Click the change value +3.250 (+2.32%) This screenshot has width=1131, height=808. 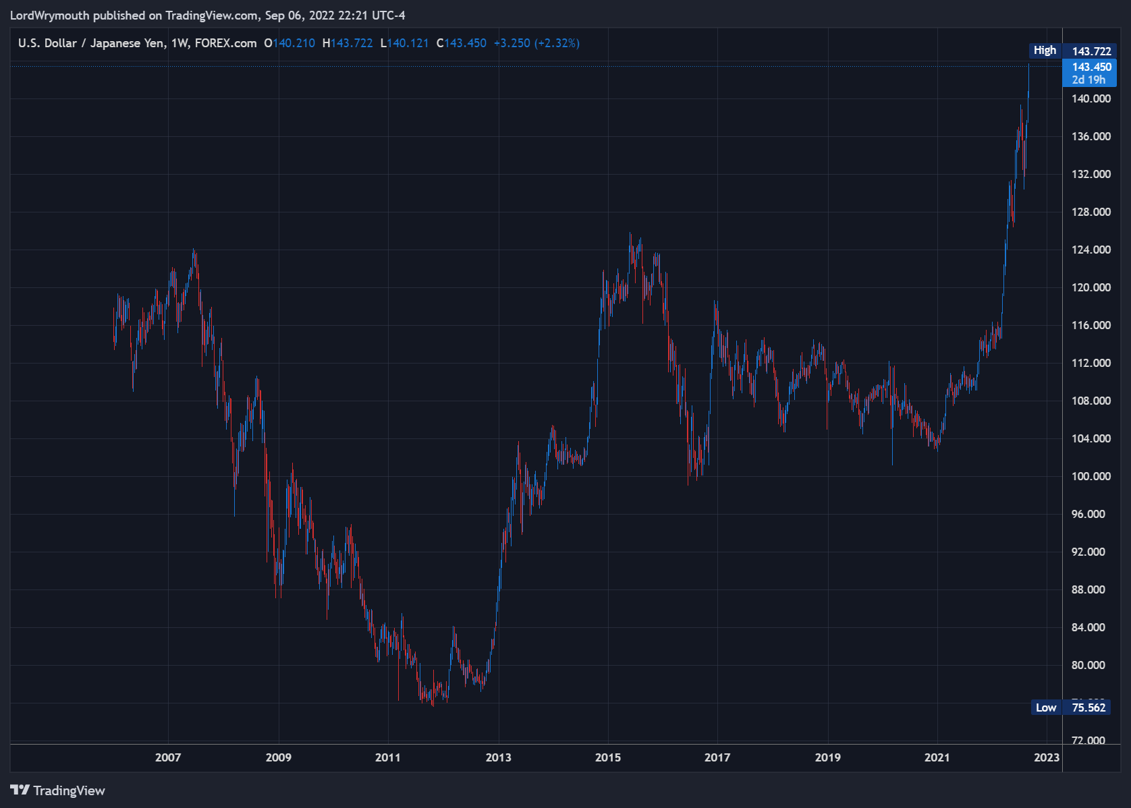pos(536,43)
